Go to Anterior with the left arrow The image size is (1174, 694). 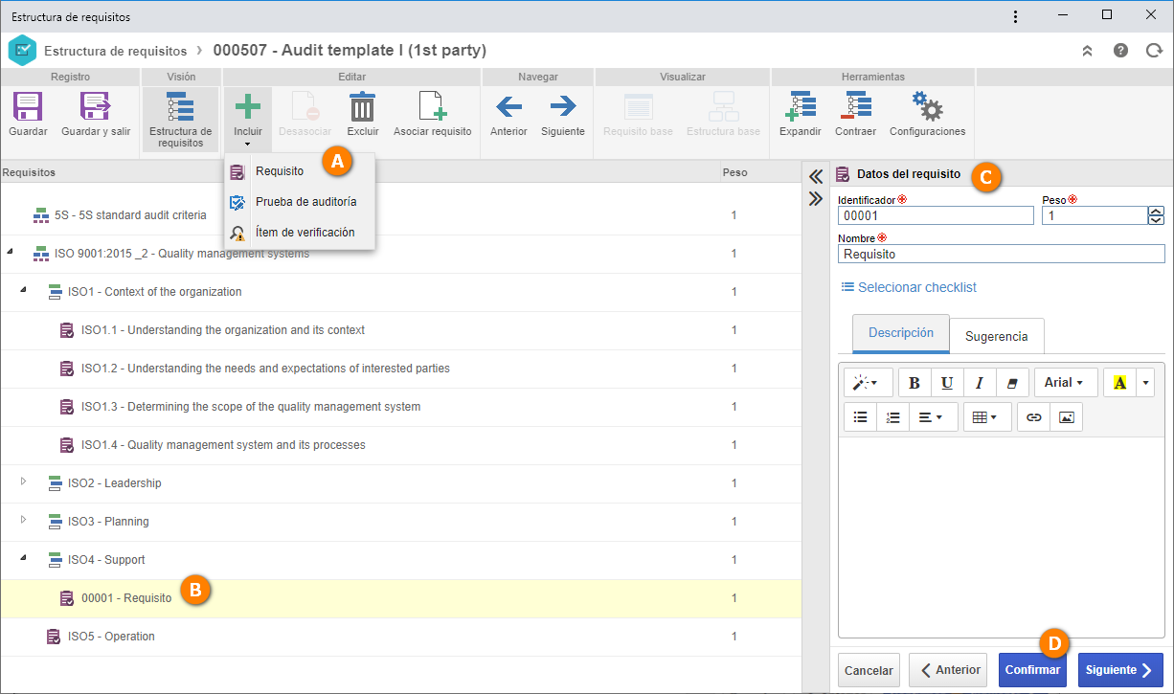click(508, 106)
